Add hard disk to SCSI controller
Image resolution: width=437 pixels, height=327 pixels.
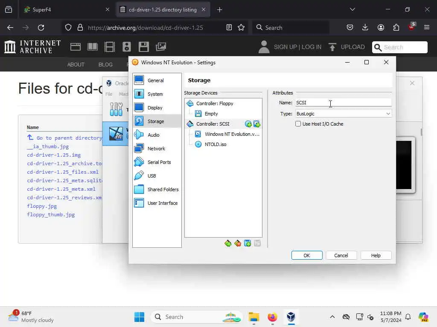257,124
